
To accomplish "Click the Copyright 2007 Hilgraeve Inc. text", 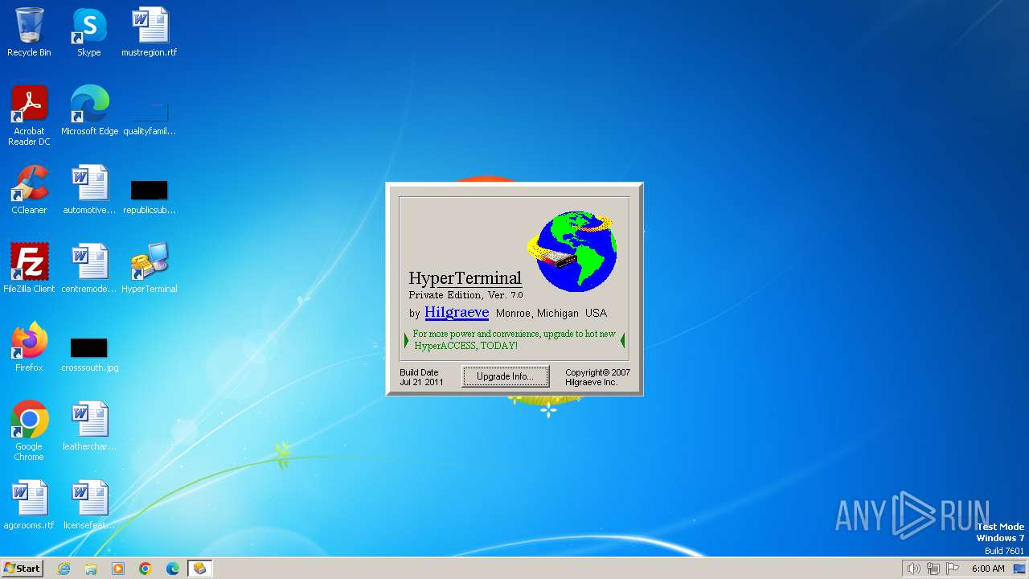I will point(597,377).
